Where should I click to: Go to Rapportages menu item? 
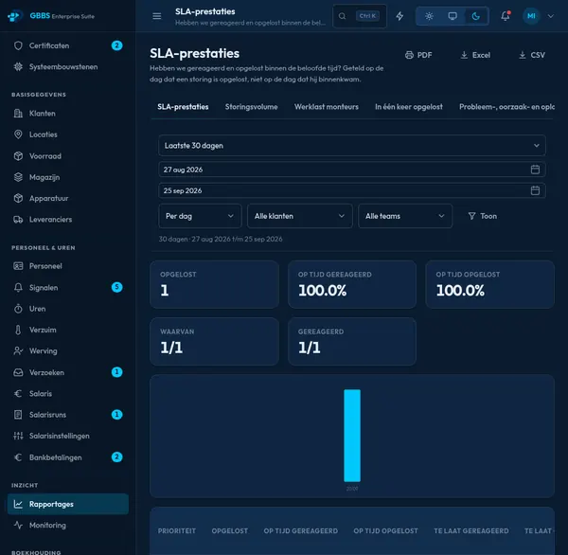pos(68,504)
